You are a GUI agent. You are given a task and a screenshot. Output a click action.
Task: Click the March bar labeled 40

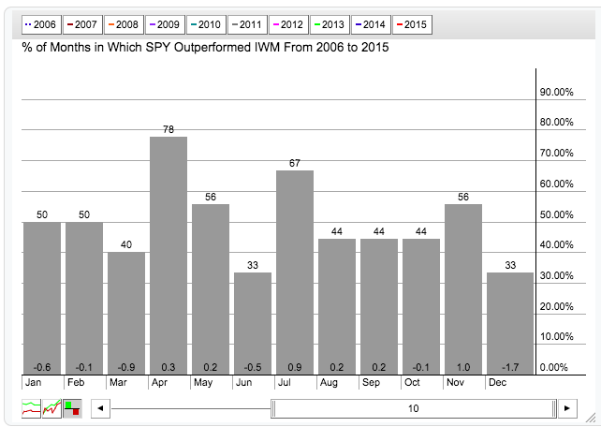[x=126, y=314]
